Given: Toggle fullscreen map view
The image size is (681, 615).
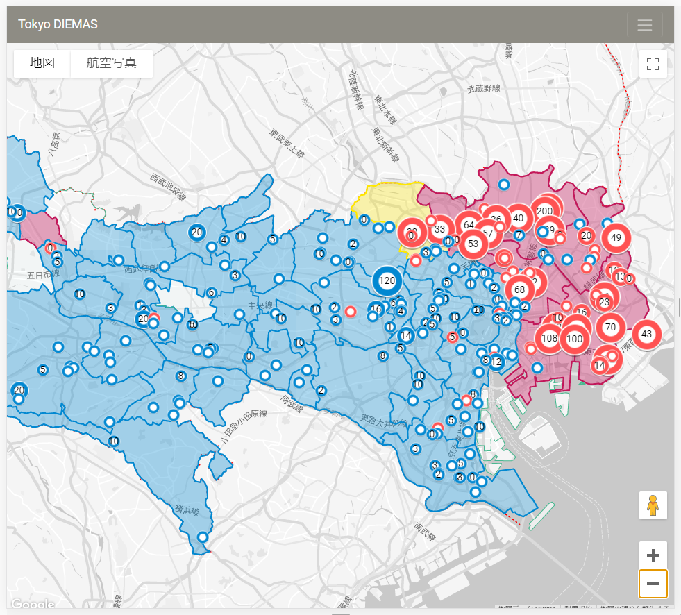Looking at the screenshot, I should 653,65.
